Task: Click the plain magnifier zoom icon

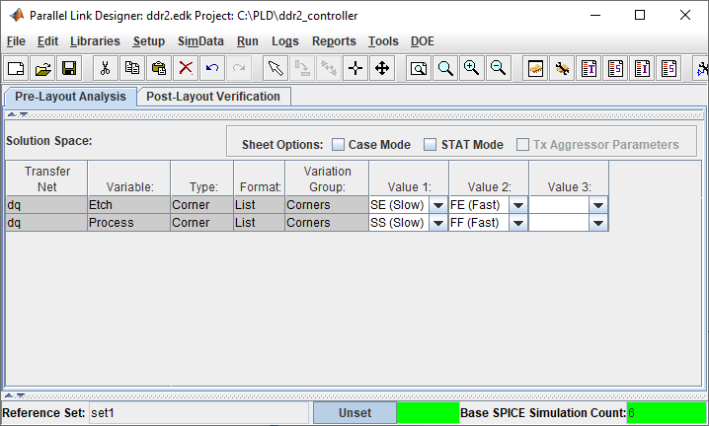Action: pos(445,68)
